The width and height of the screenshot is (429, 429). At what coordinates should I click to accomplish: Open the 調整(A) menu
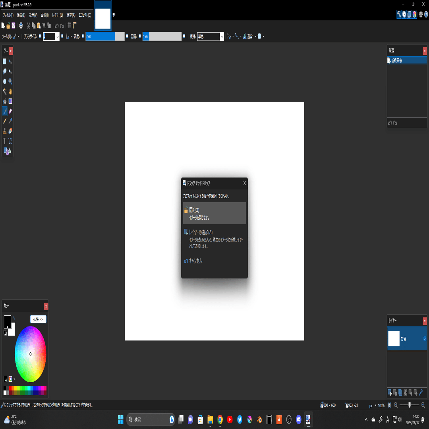(x=71, y=15)
